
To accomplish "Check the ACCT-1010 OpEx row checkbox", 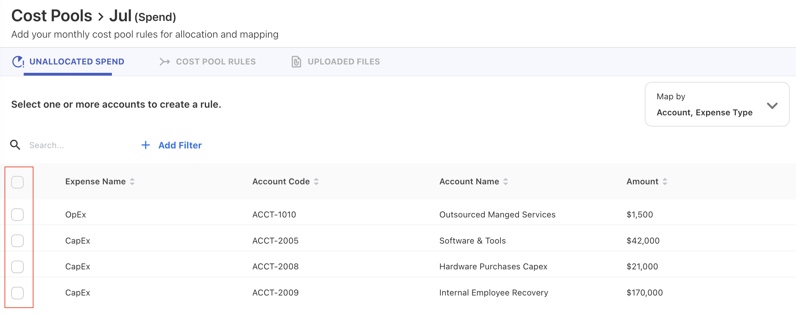I will point(17,215).
